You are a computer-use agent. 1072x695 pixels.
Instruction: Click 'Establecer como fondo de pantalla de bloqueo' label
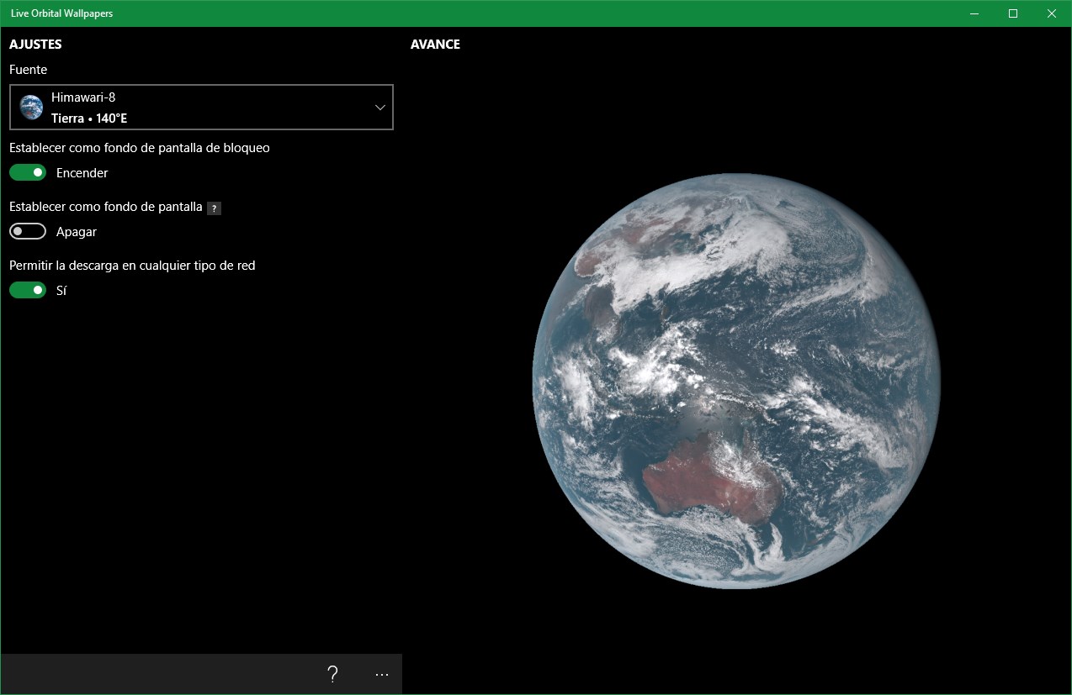coord(140,148)
